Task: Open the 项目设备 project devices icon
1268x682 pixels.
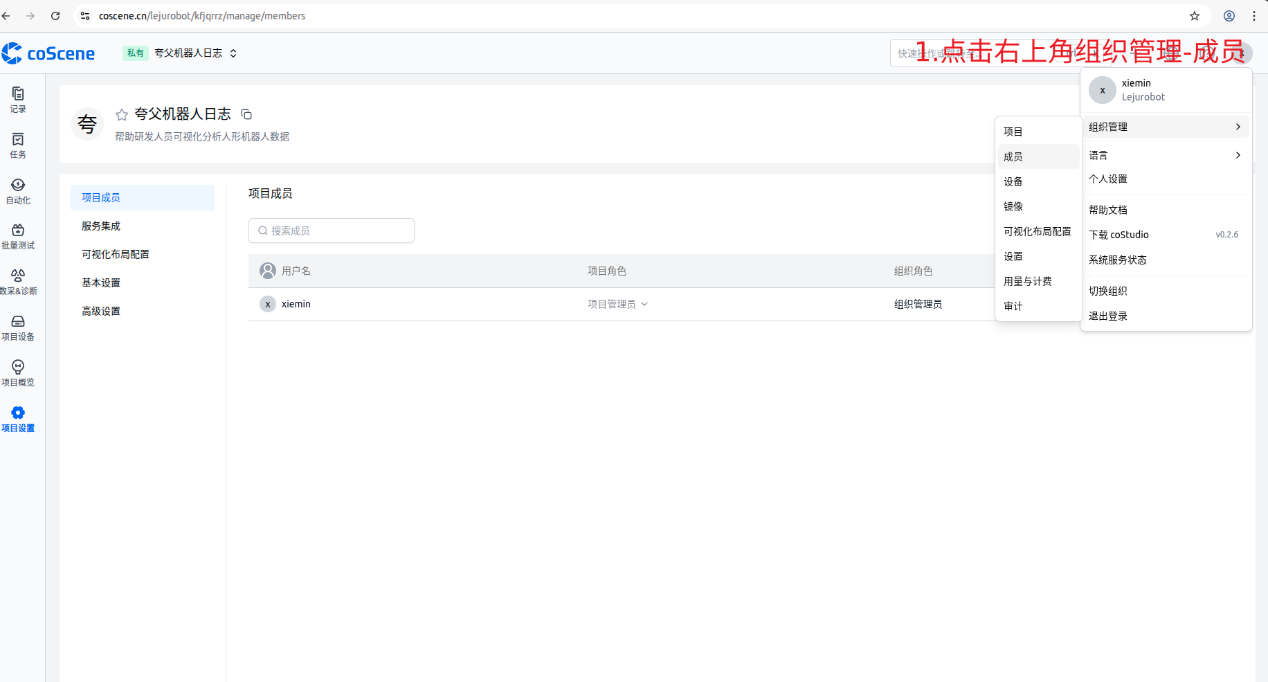Action: pyautogui.click(x=18, y=327)
